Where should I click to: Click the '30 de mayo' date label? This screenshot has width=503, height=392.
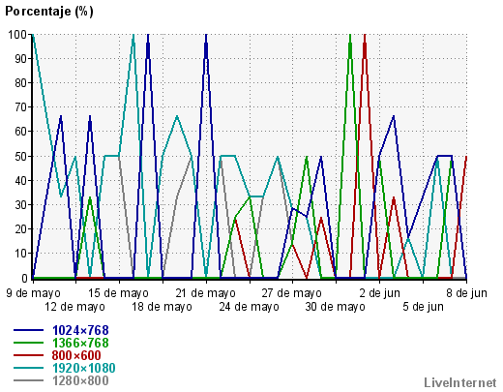point(336,307)
